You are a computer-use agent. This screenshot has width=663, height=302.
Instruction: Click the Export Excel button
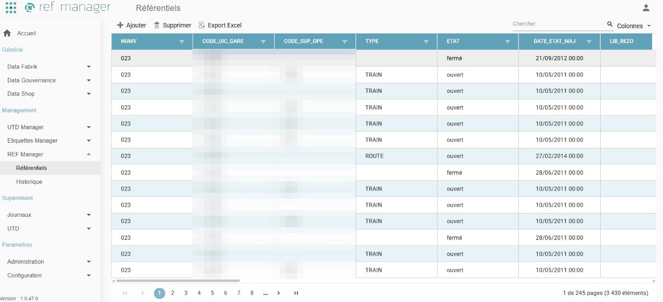(x=220, y=25)
